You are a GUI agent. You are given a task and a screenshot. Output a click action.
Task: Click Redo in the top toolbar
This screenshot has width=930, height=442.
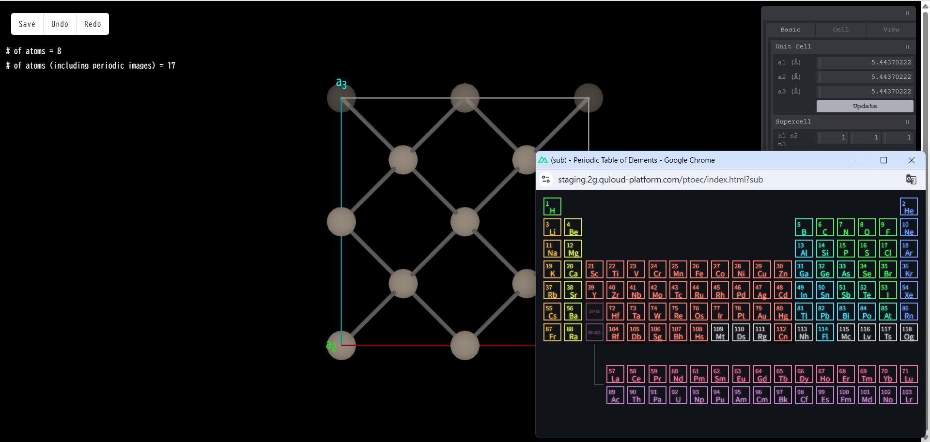point(92,24)
